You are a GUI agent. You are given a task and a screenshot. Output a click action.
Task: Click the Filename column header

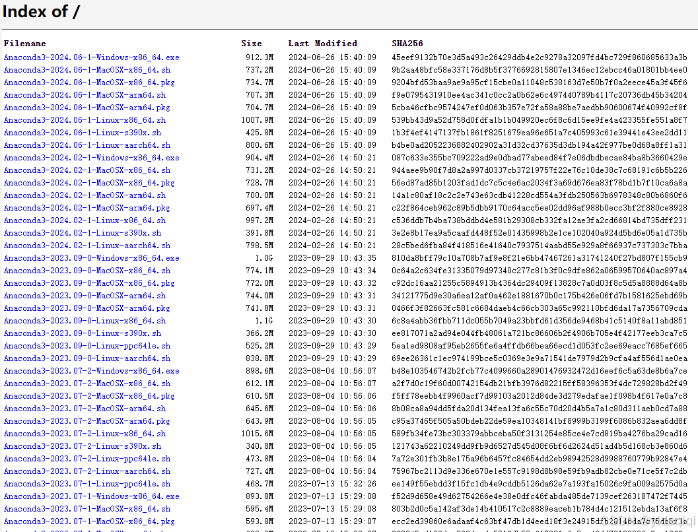(25, 44)
